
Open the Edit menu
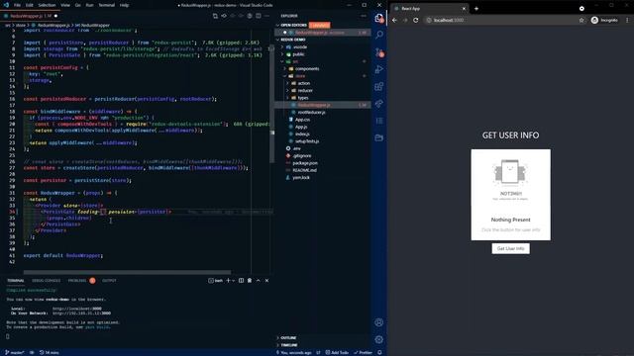(x=30, y=5)
